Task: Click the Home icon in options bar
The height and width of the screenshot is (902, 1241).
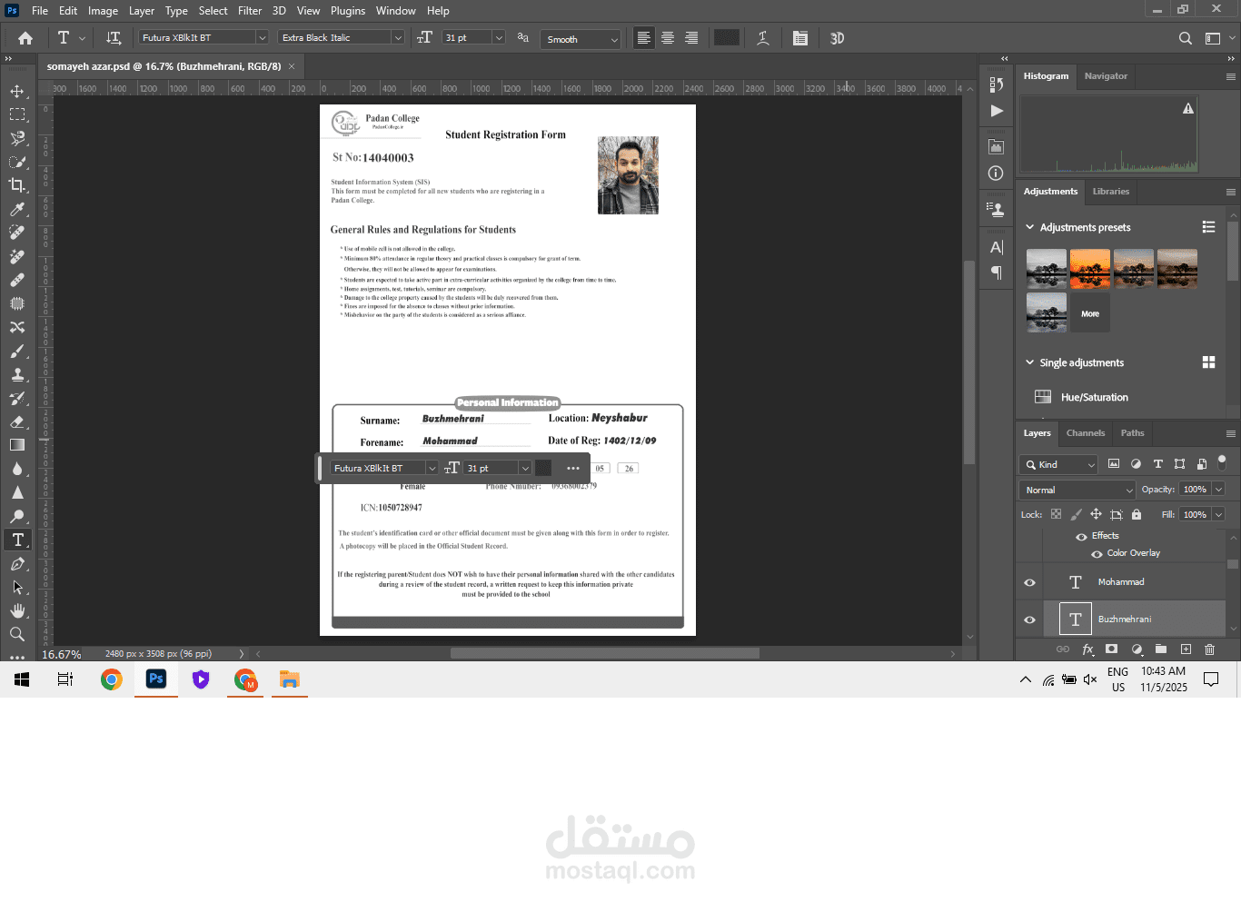Action: click(x=25, y=38)
